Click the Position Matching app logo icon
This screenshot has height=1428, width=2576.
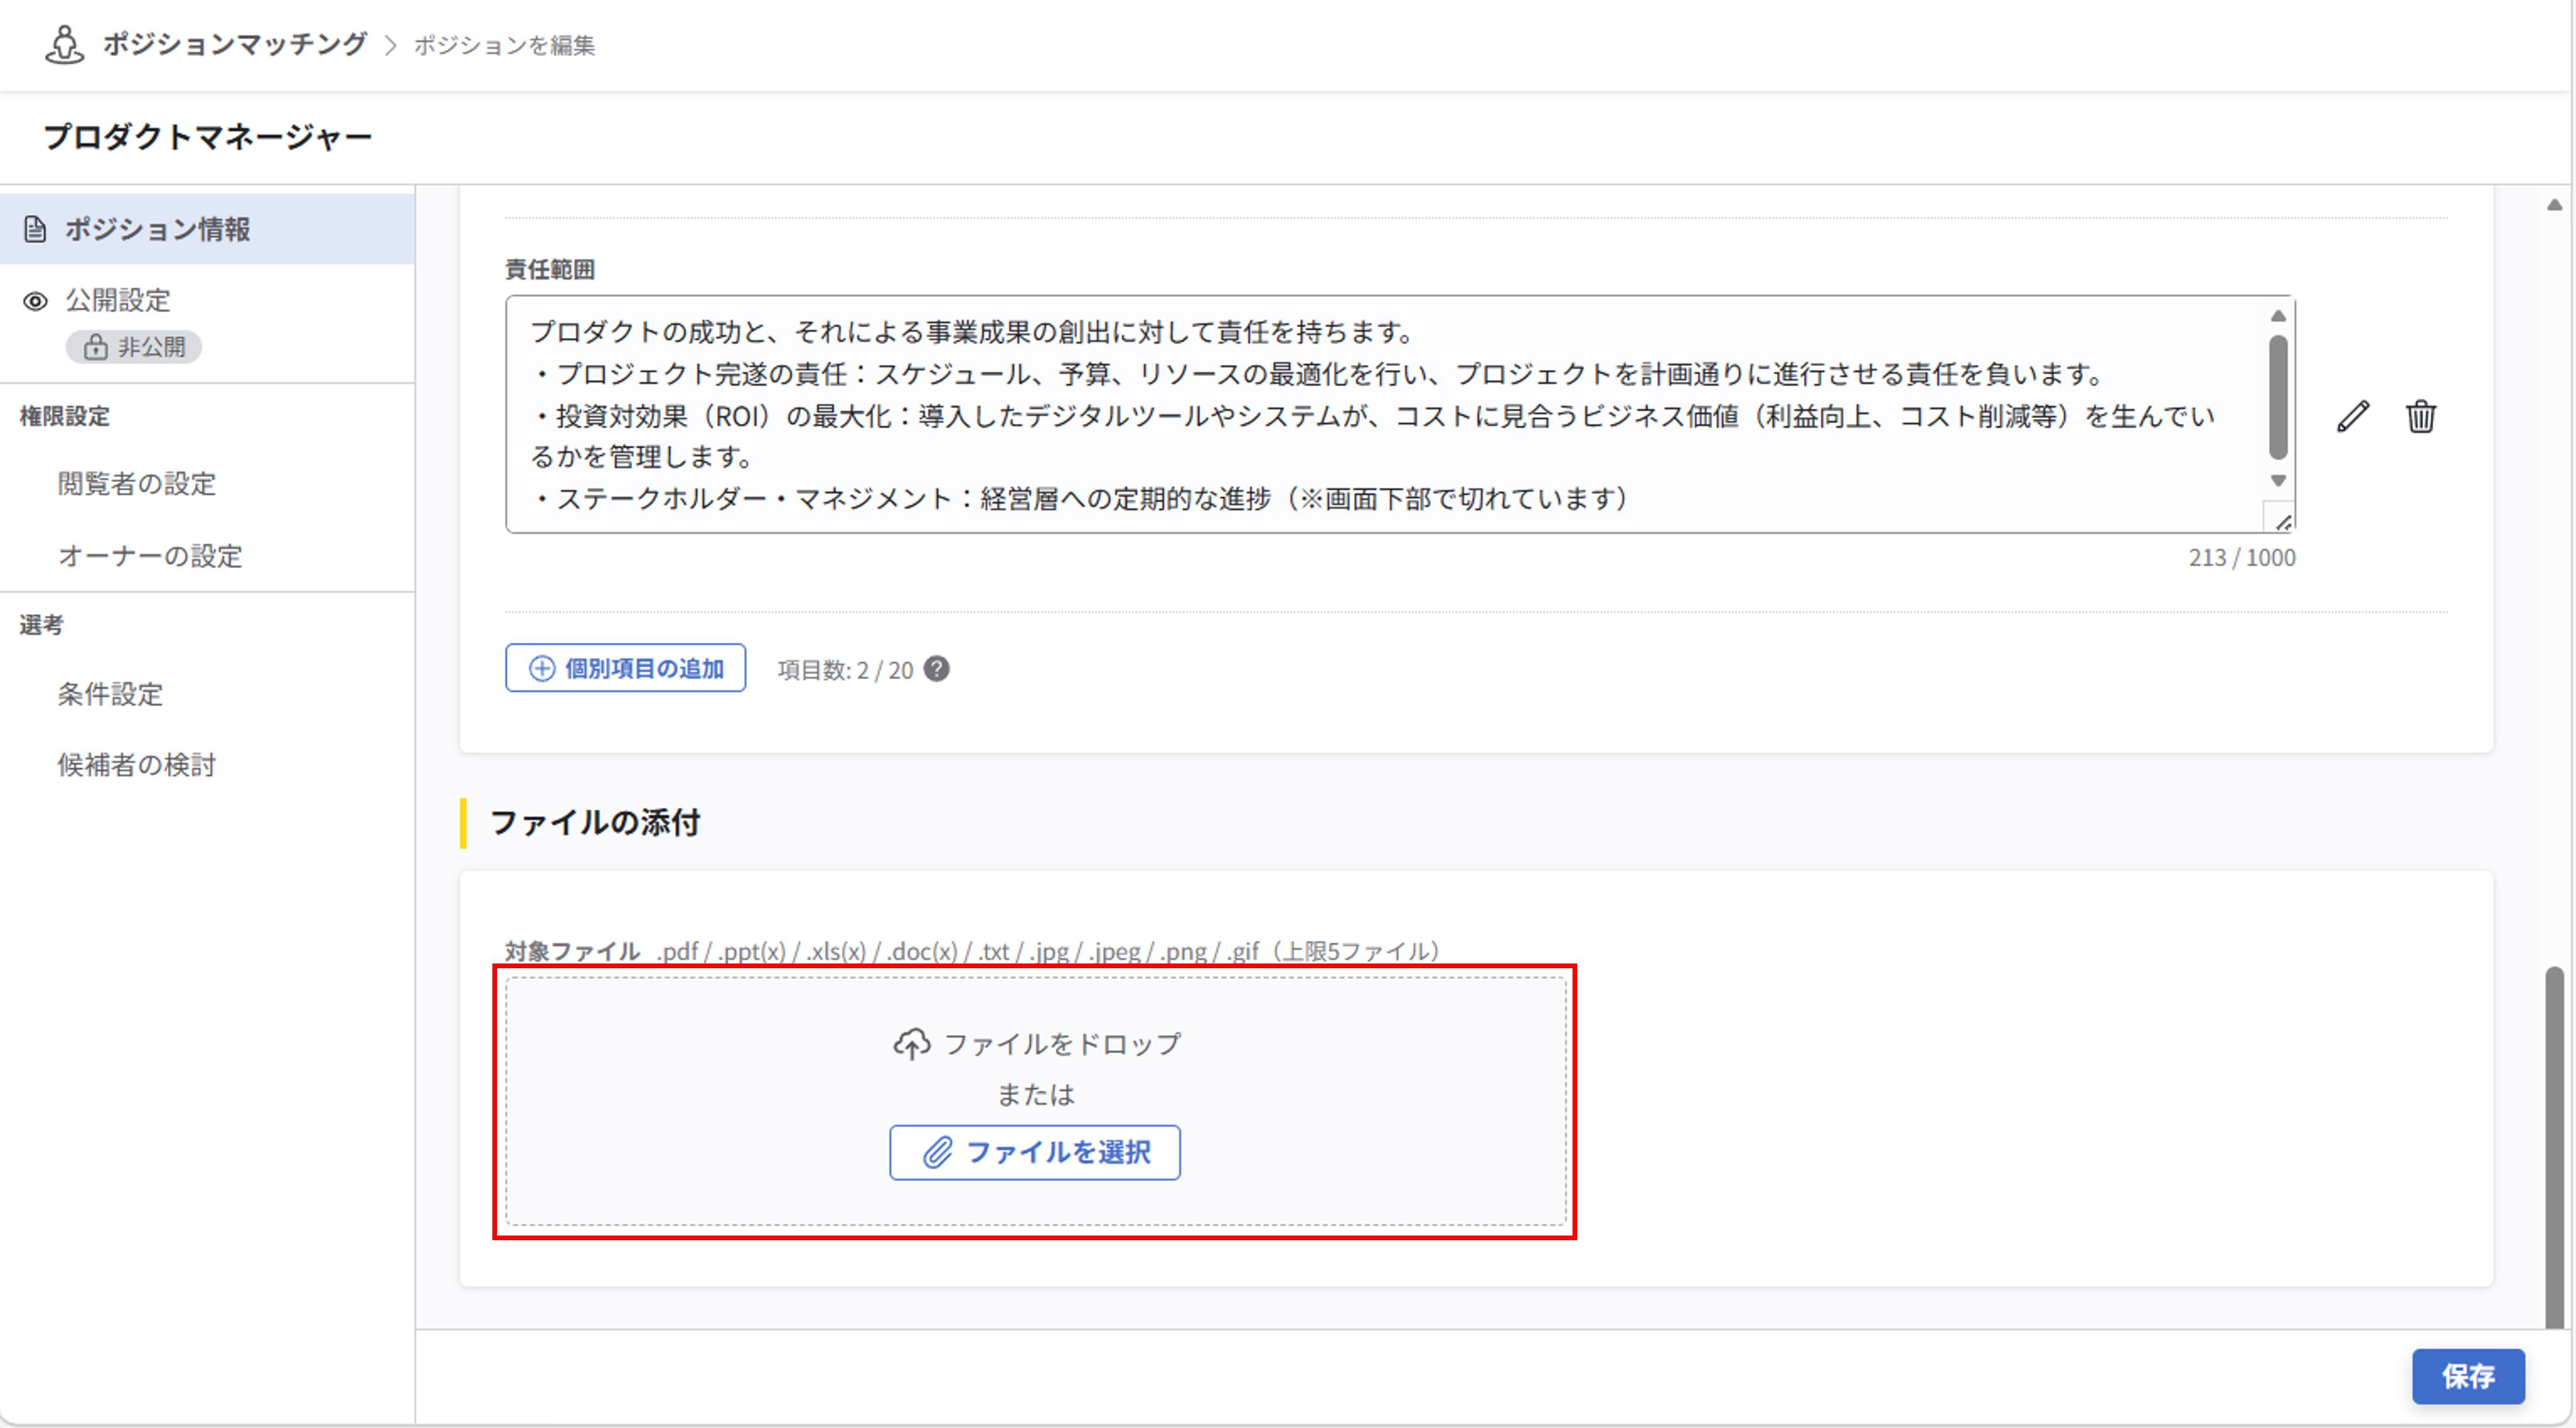[x=65, y=45]
